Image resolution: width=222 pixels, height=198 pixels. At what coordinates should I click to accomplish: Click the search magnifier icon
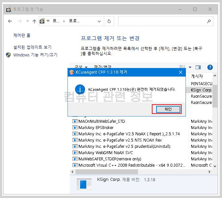point(209,21)
